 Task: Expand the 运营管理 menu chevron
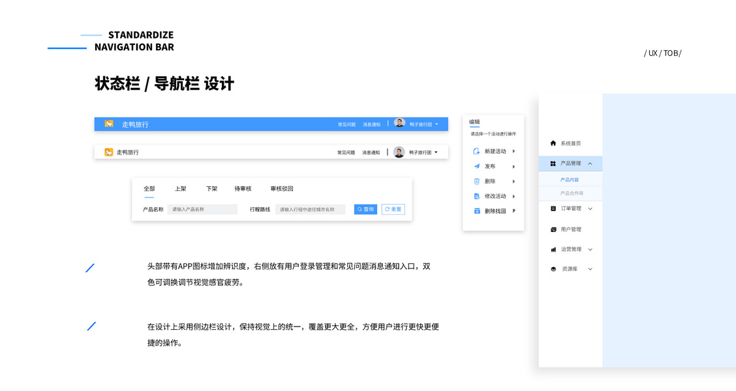(x=590, y=250)
